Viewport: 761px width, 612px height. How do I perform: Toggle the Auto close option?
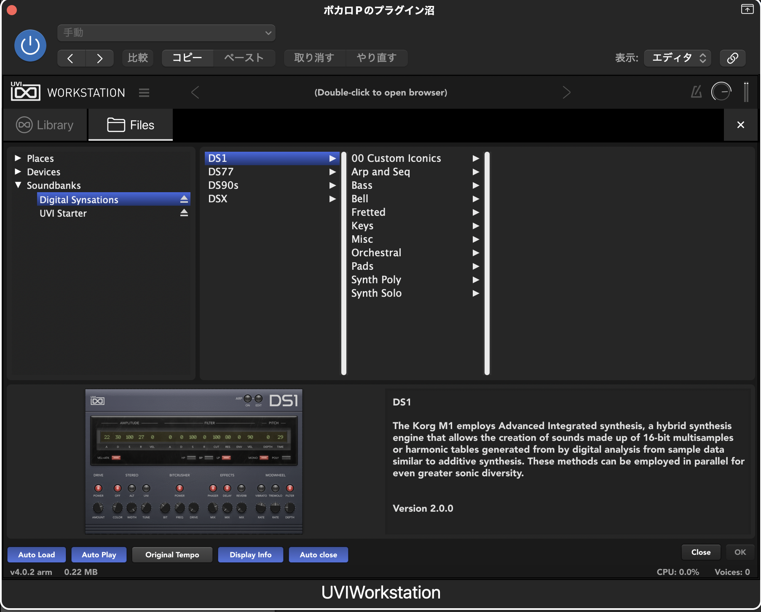[x=319, y=555]
